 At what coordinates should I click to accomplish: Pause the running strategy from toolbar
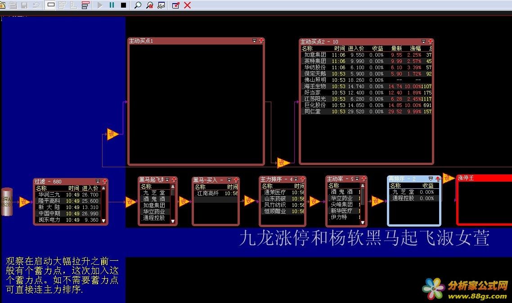[112, 5]
